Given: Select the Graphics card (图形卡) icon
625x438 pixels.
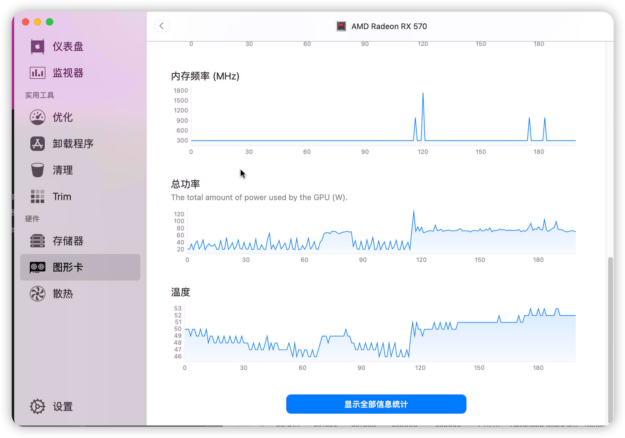Looking at the screenshot, I should click(37, 267).
